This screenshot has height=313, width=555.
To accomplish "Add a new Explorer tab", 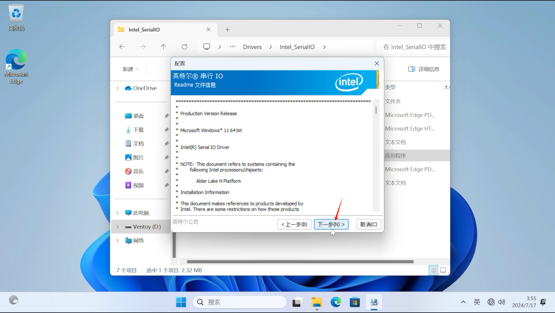I will 227,30.
